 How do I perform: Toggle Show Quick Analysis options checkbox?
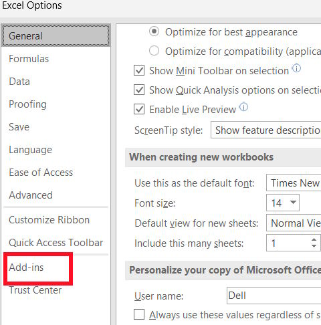click(x=139, y=90)
